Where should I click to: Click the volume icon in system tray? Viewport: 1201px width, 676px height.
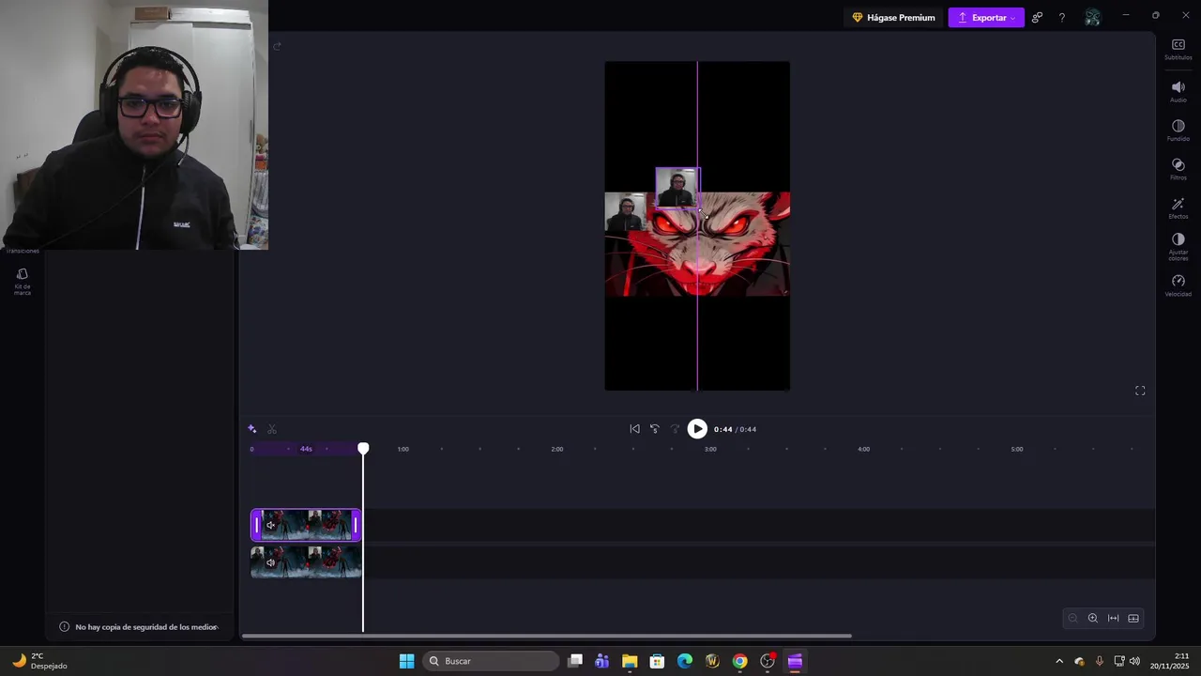coord(1134,661)
